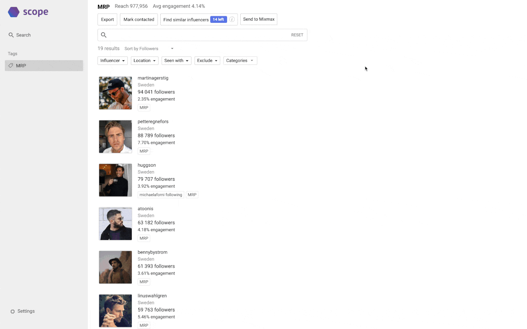
Task: Focus the influencer search input field
Action: tap(202, 35)
